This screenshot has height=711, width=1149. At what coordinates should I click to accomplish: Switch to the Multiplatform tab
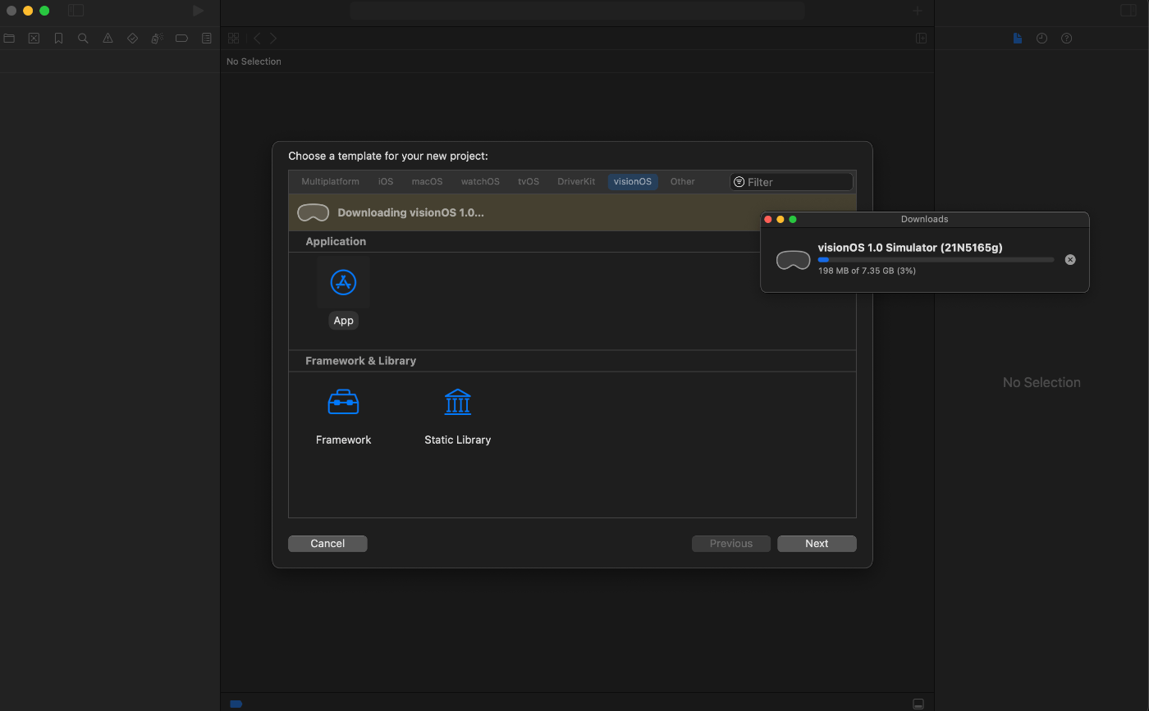coord(330,182)
